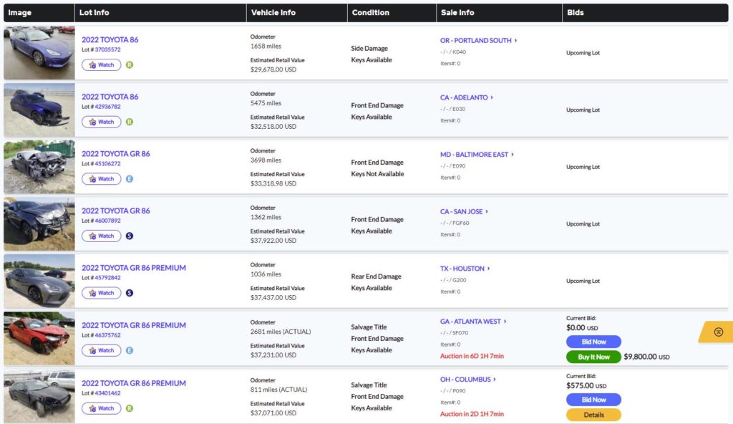The width and height of the screenshot is (733, 424).
Task: Open gray GR 86 Premium thumbnail, Houston
Action: [x=39, y=281]
